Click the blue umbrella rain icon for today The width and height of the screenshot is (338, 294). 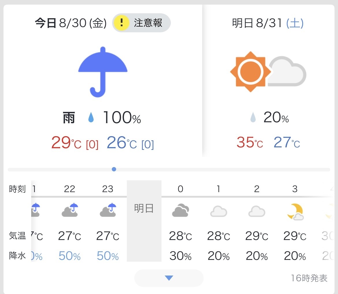click(103, 72)
